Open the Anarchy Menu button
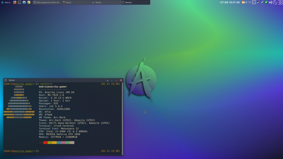283x159 pixels. (6, 2)
